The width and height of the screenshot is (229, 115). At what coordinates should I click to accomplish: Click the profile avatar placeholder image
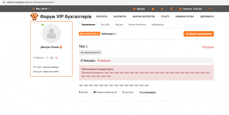point(51,34)
